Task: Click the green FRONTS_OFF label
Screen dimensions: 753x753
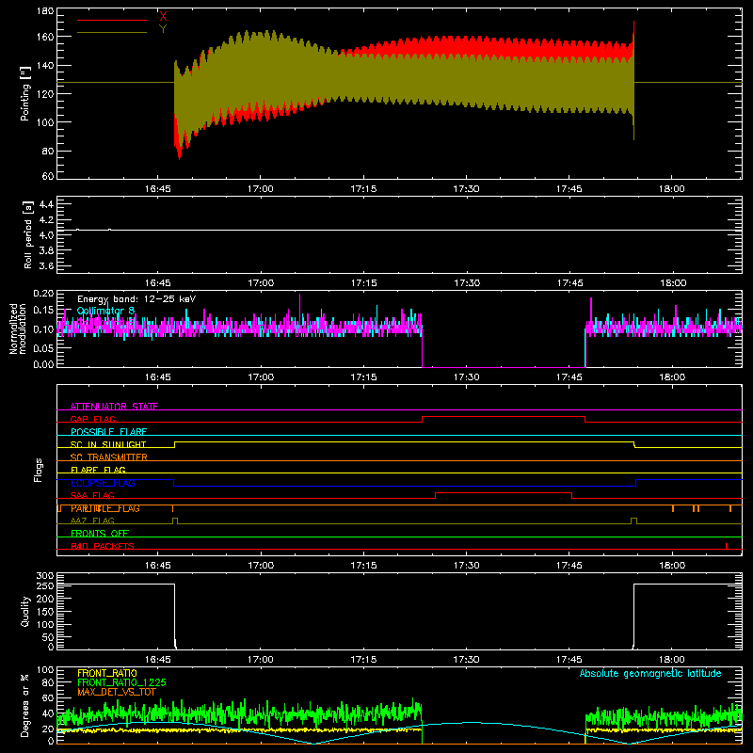Action: coord(100,534)
